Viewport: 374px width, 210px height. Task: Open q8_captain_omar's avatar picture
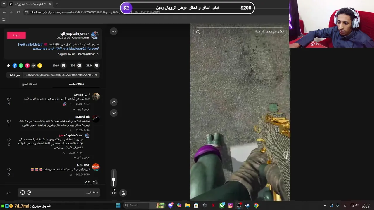(x=95, y=35)
